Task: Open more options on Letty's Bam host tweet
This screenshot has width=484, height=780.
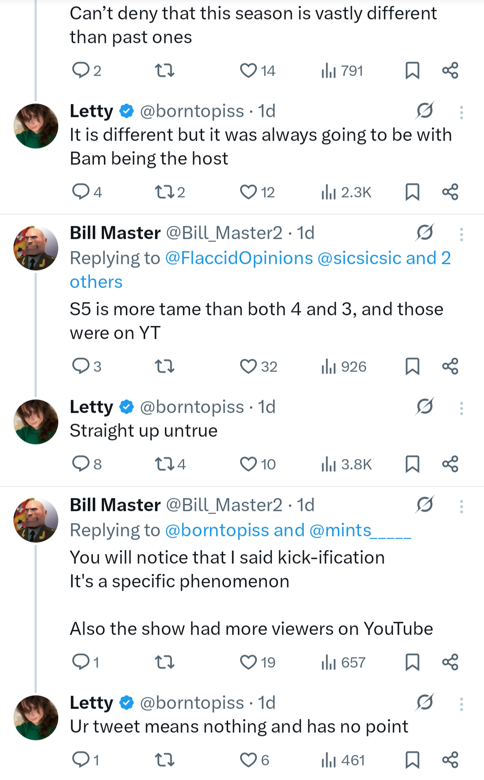Action: 461,112
